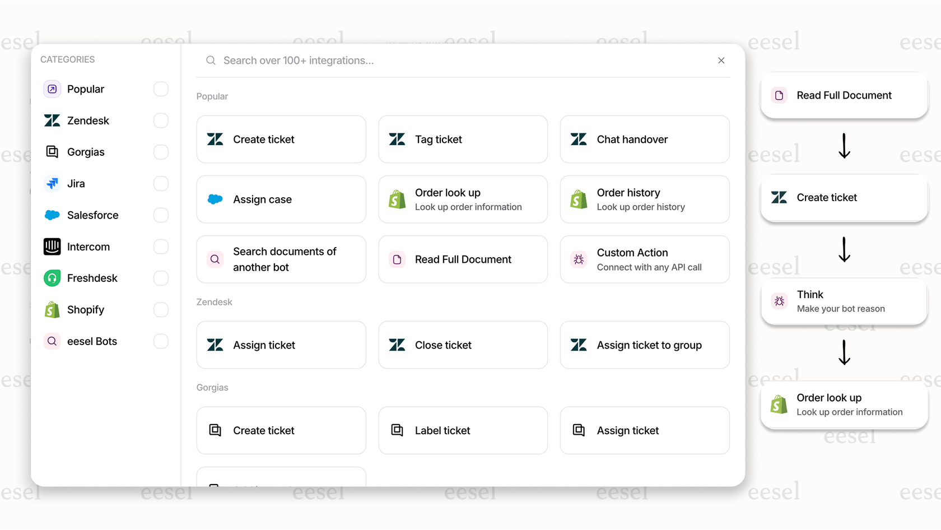Click the Shopify icon next to Order look up
The image size is (941, 530).
[397, 199]
